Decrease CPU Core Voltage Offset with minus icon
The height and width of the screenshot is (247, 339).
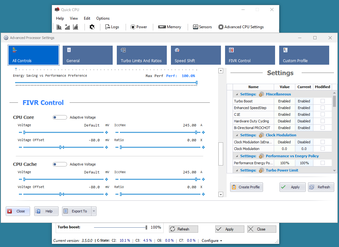pos(20,147)
